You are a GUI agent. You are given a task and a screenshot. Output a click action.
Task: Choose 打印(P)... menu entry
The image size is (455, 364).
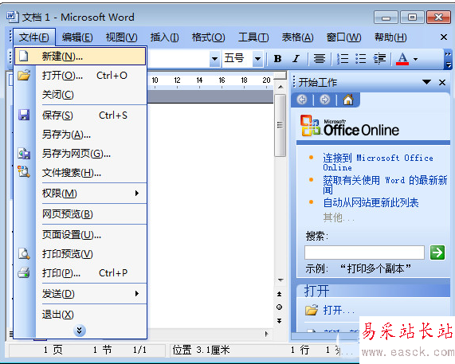(x=80, y=273)
